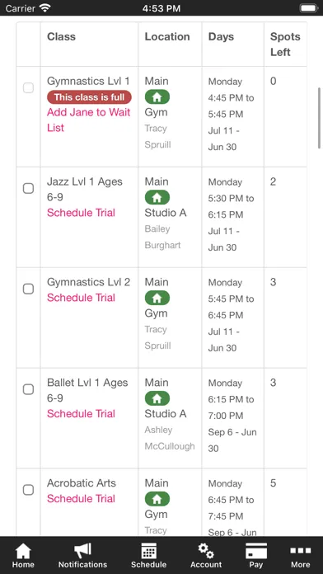Click the vertical scrollbar thumb
Screen dimensions: 323x574
(x=319, y=118)
